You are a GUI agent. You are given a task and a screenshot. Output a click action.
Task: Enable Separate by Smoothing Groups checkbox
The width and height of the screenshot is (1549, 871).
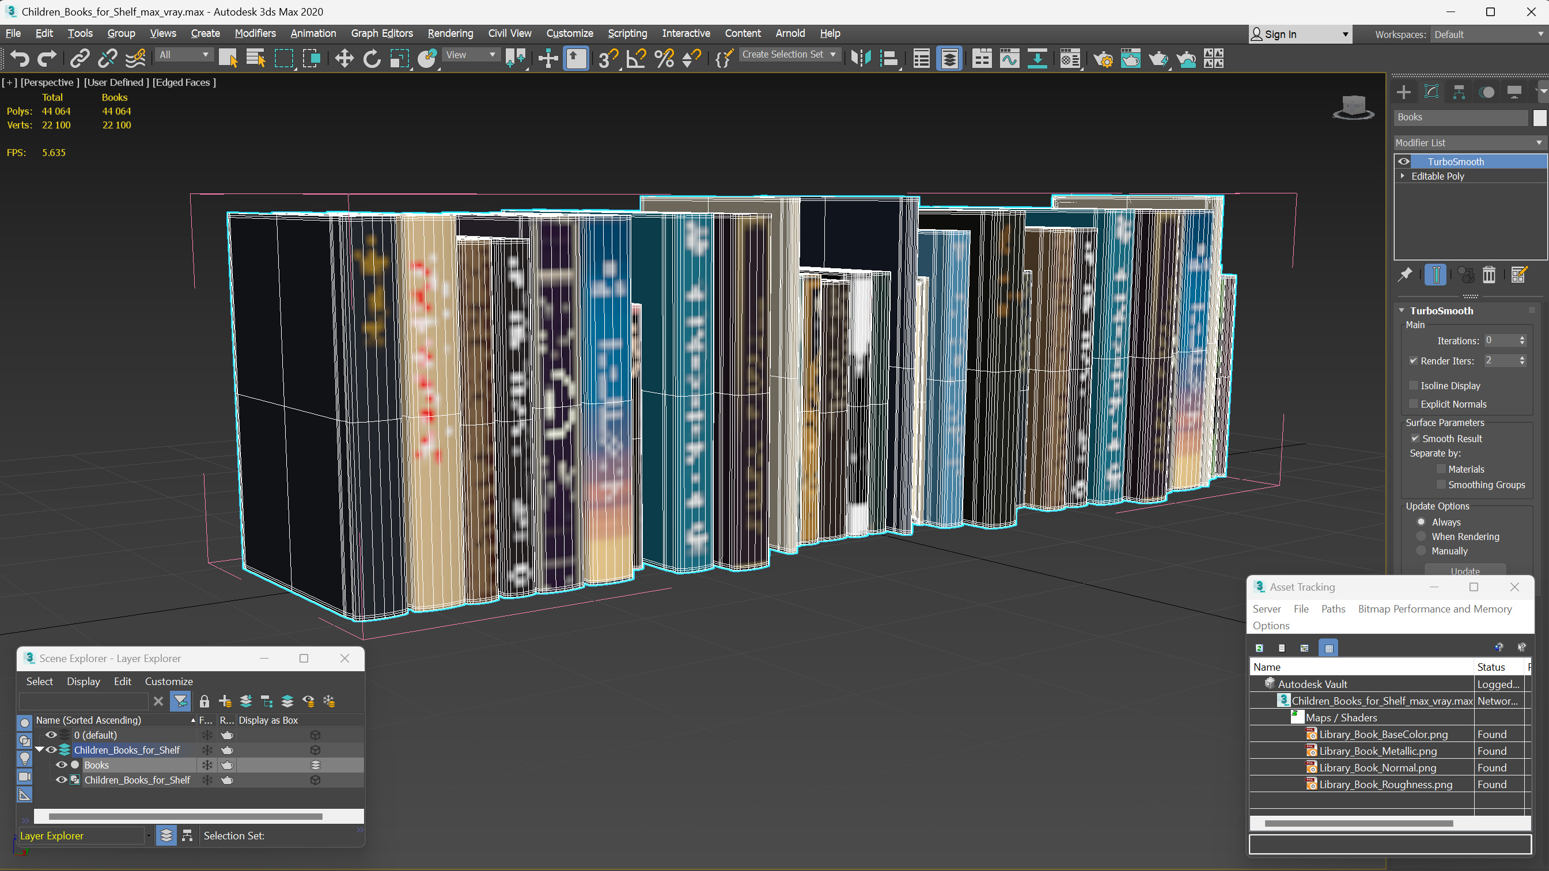[1441, 485]
